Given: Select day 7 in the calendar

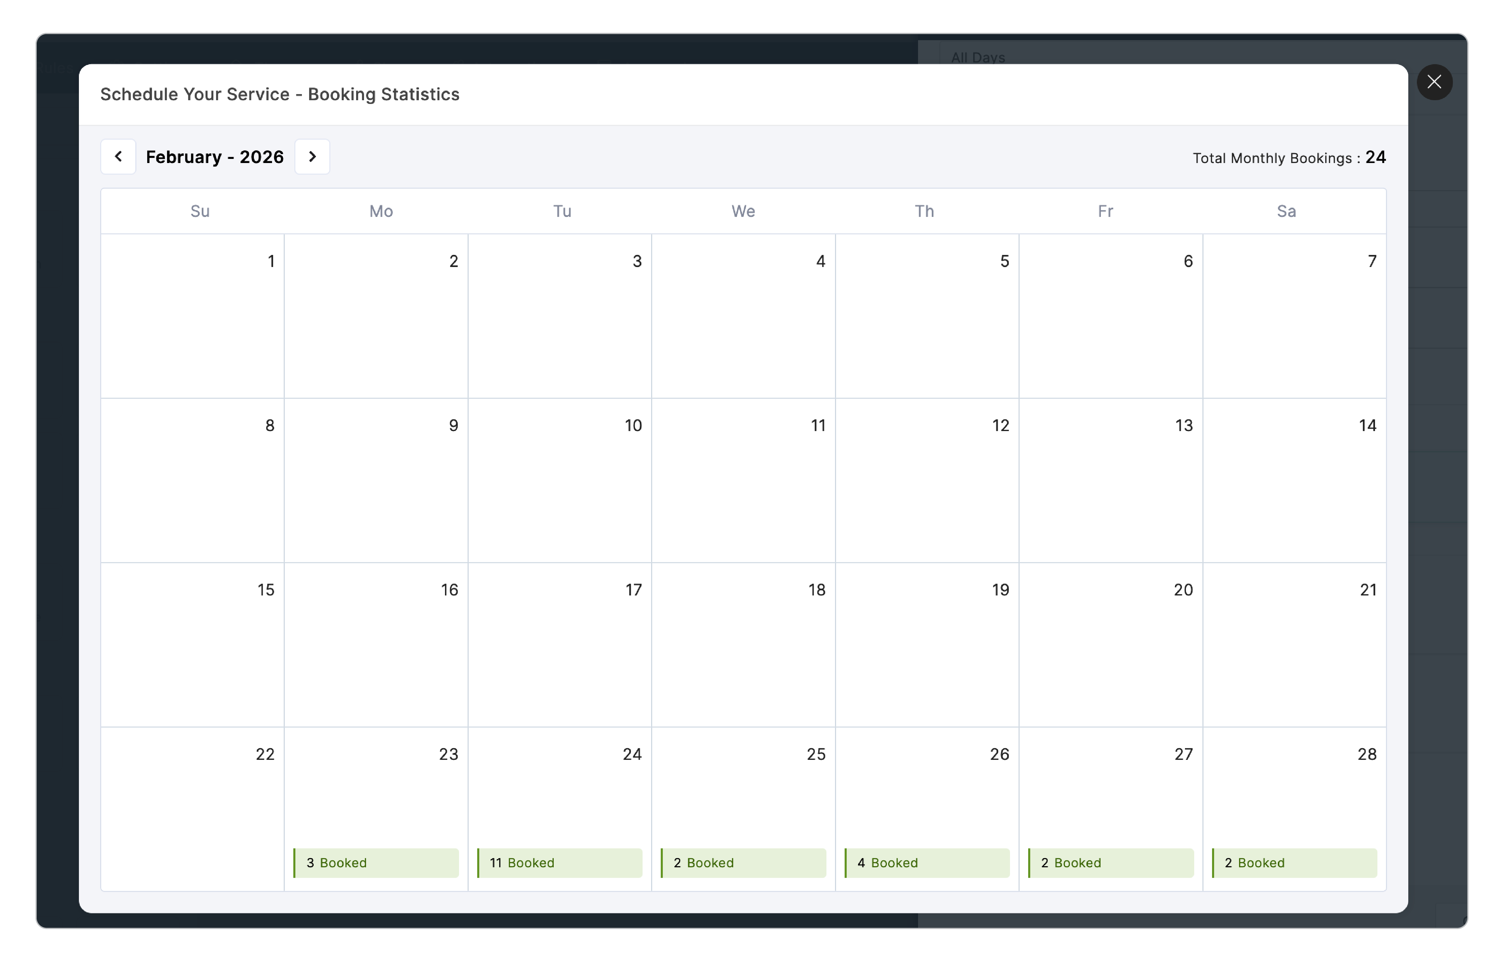Looking at the screenshot, I should coord(1294,316).
